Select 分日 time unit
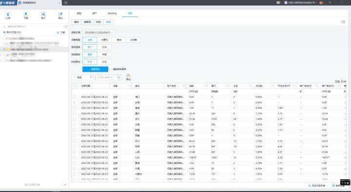Screen dimensions: 351x192 point(104,62)
